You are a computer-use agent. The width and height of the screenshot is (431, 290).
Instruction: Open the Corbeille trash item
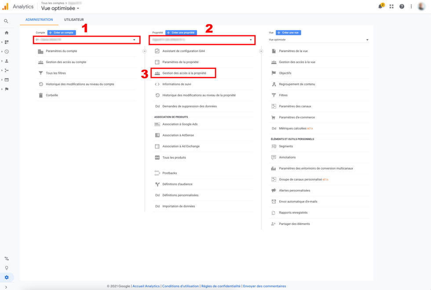52,95
